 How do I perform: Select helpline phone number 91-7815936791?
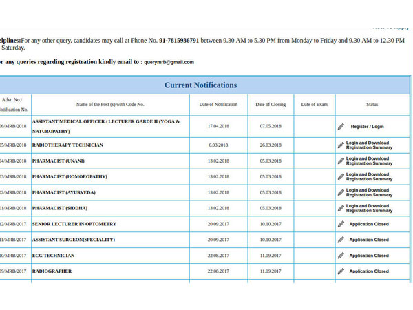[x=179, y=41]
